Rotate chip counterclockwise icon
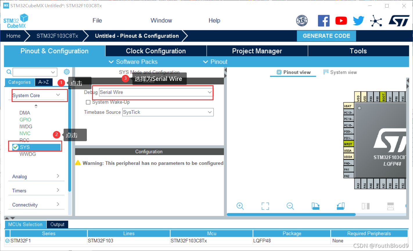 tap(340, 206)
